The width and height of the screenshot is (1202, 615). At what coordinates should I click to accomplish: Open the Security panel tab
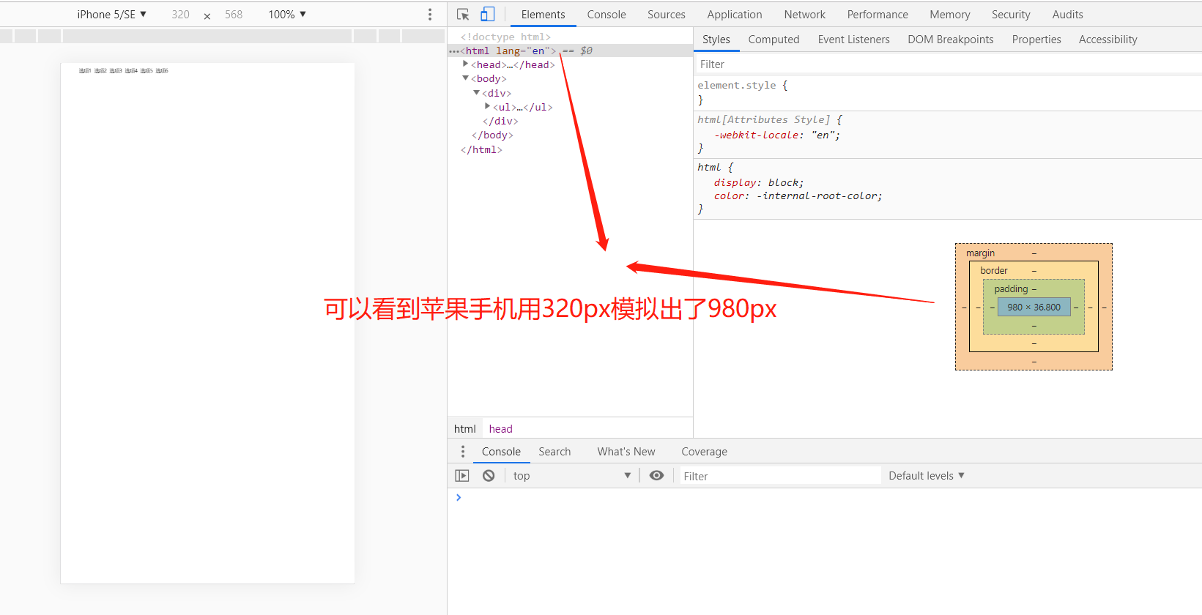click(1011, 15)
